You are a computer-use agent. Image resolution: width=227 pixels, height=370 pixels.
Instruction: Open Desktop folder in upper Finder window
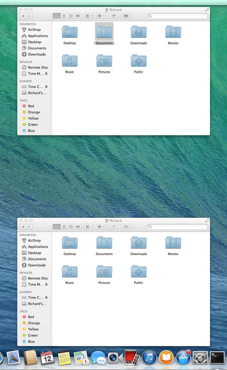[69, 32]
